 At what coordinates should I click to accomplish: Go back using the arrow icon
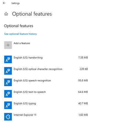[x=4, y=3]
